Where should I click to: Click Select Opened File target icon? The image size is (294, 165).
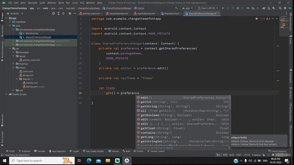(53, 13)
